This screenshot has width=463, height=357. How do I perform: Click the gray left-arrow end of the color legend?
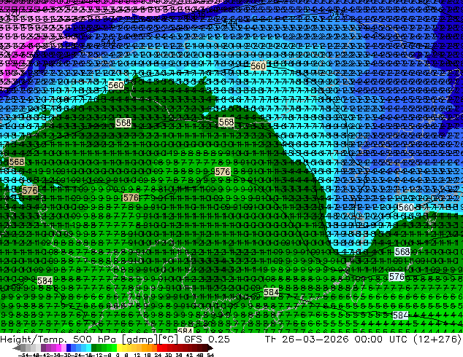(17, 348)
